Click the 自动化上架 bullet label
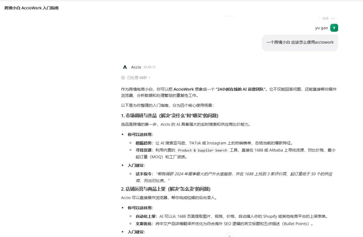Viewport: 363px width, 237px height. pyautogui.click(x=146, y=216)
